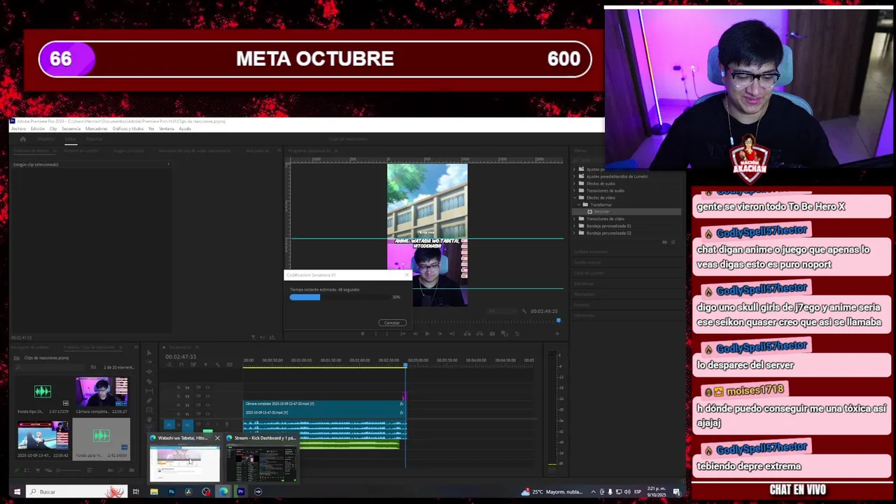Click the timeline playhead marker
Viewport: 896px width, 504px height.
point(405,365)
